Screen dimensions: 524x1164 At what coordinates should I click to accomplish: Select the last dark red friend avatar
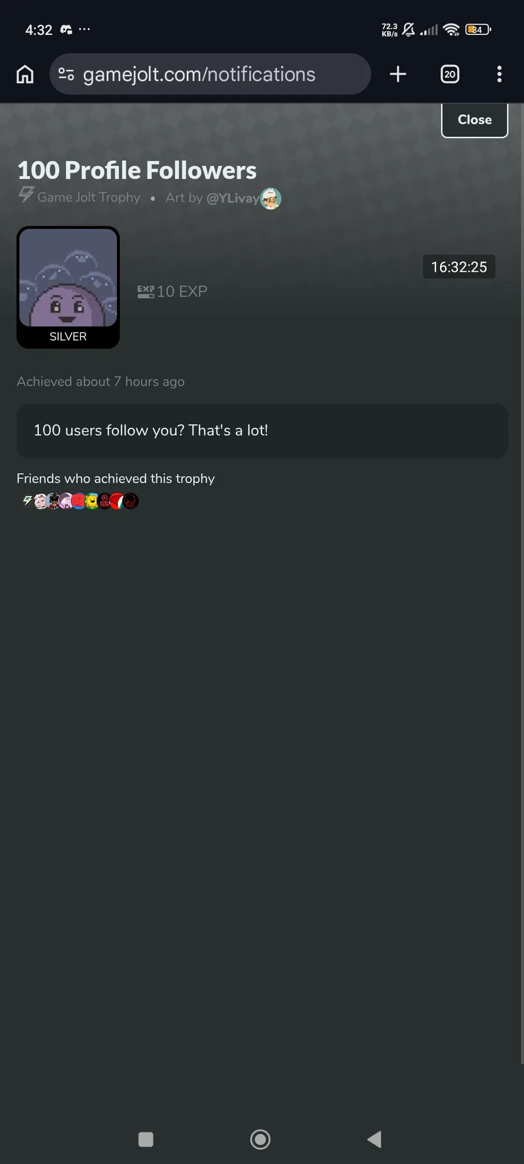(x=131, y=501)
